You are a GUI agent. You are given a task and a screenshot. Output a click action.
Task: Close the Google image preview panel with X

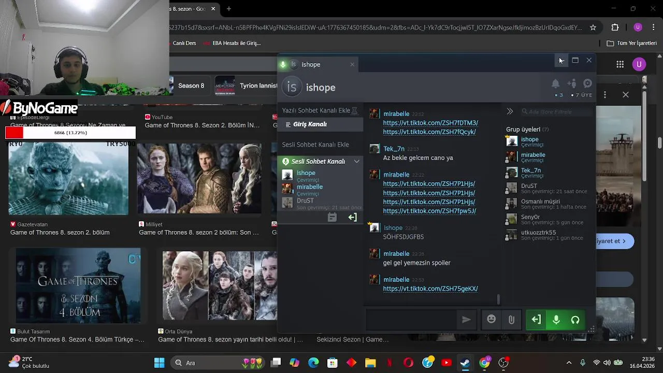pos(626,95)
